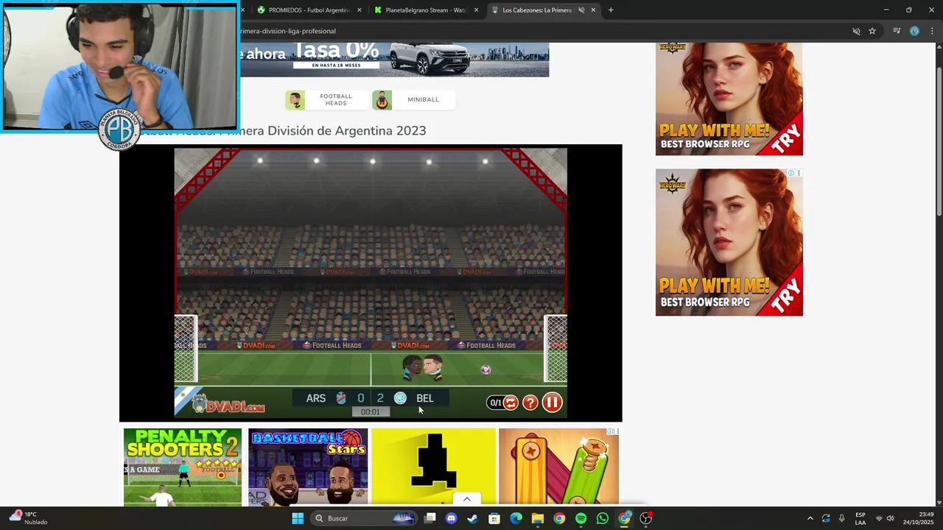Open the orange coin game thumbnail

coord(558,467)
